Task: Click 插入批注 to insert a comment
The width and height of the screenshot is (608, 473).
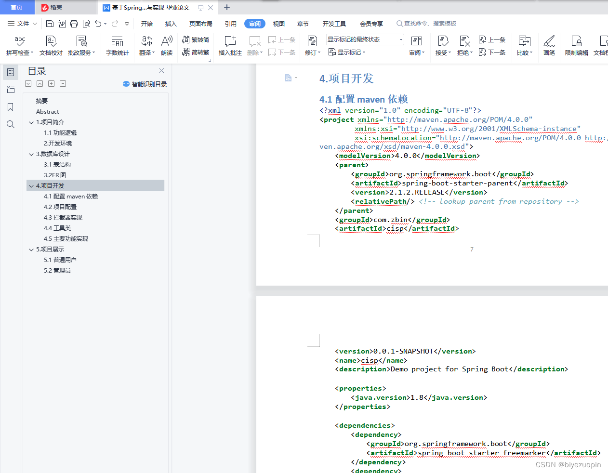Action: pos(230,45)
